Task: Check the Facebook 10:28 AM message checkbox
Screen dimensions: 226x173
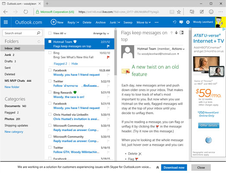Action: point(50,70)
